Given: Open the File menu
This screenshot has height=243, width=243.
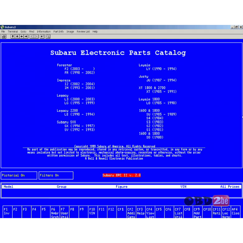Looking at the screenshot, I should click(x=3, y=31).
